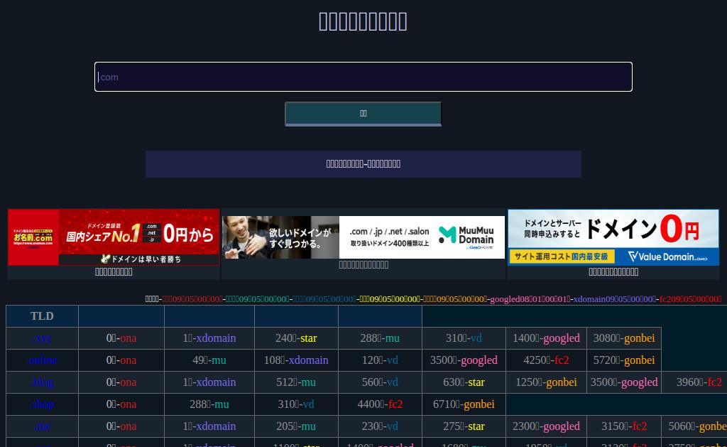Click the 3150-fc2 cell in .me row
This screenshot has height=447, width=727.
(624, 426)
